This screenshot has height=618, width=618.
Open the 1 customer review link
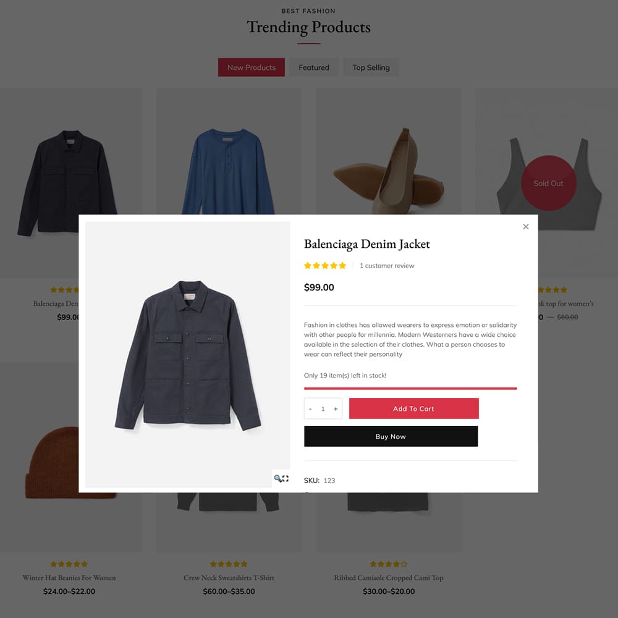point(387,266)
